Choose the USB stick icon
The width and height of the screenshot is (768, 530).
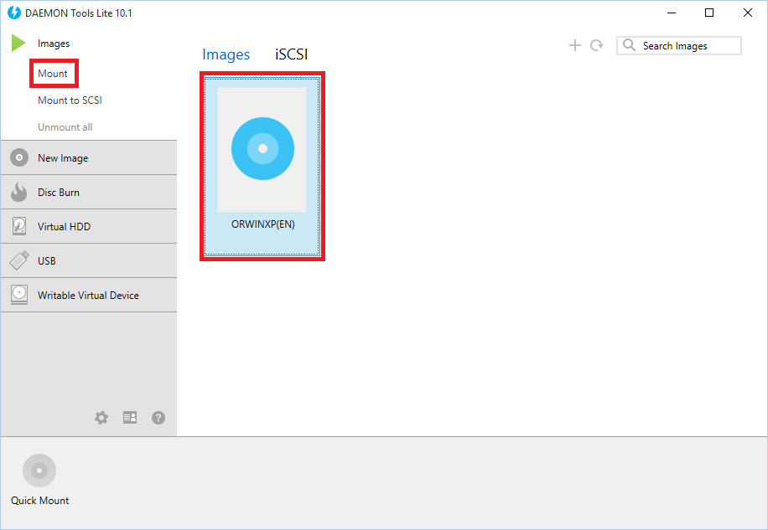19,260
